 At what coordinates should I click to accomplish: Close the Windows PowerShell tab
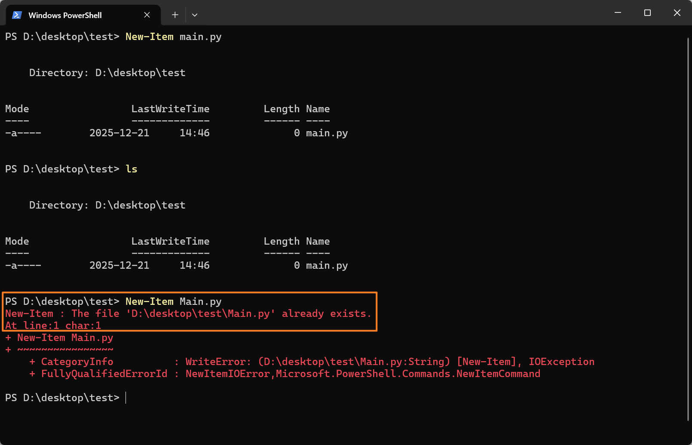coord(147,15)
